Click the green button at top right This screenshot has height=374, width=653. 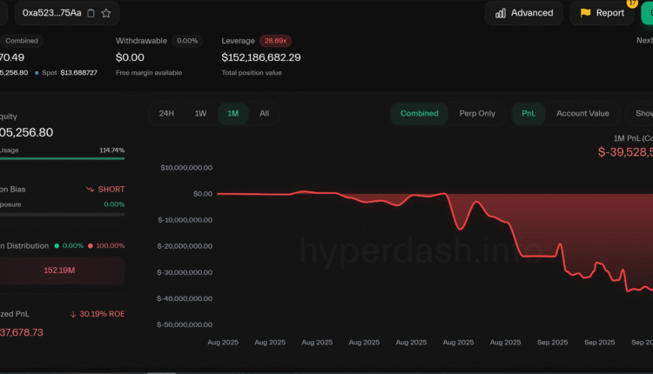tap(647, 13)
